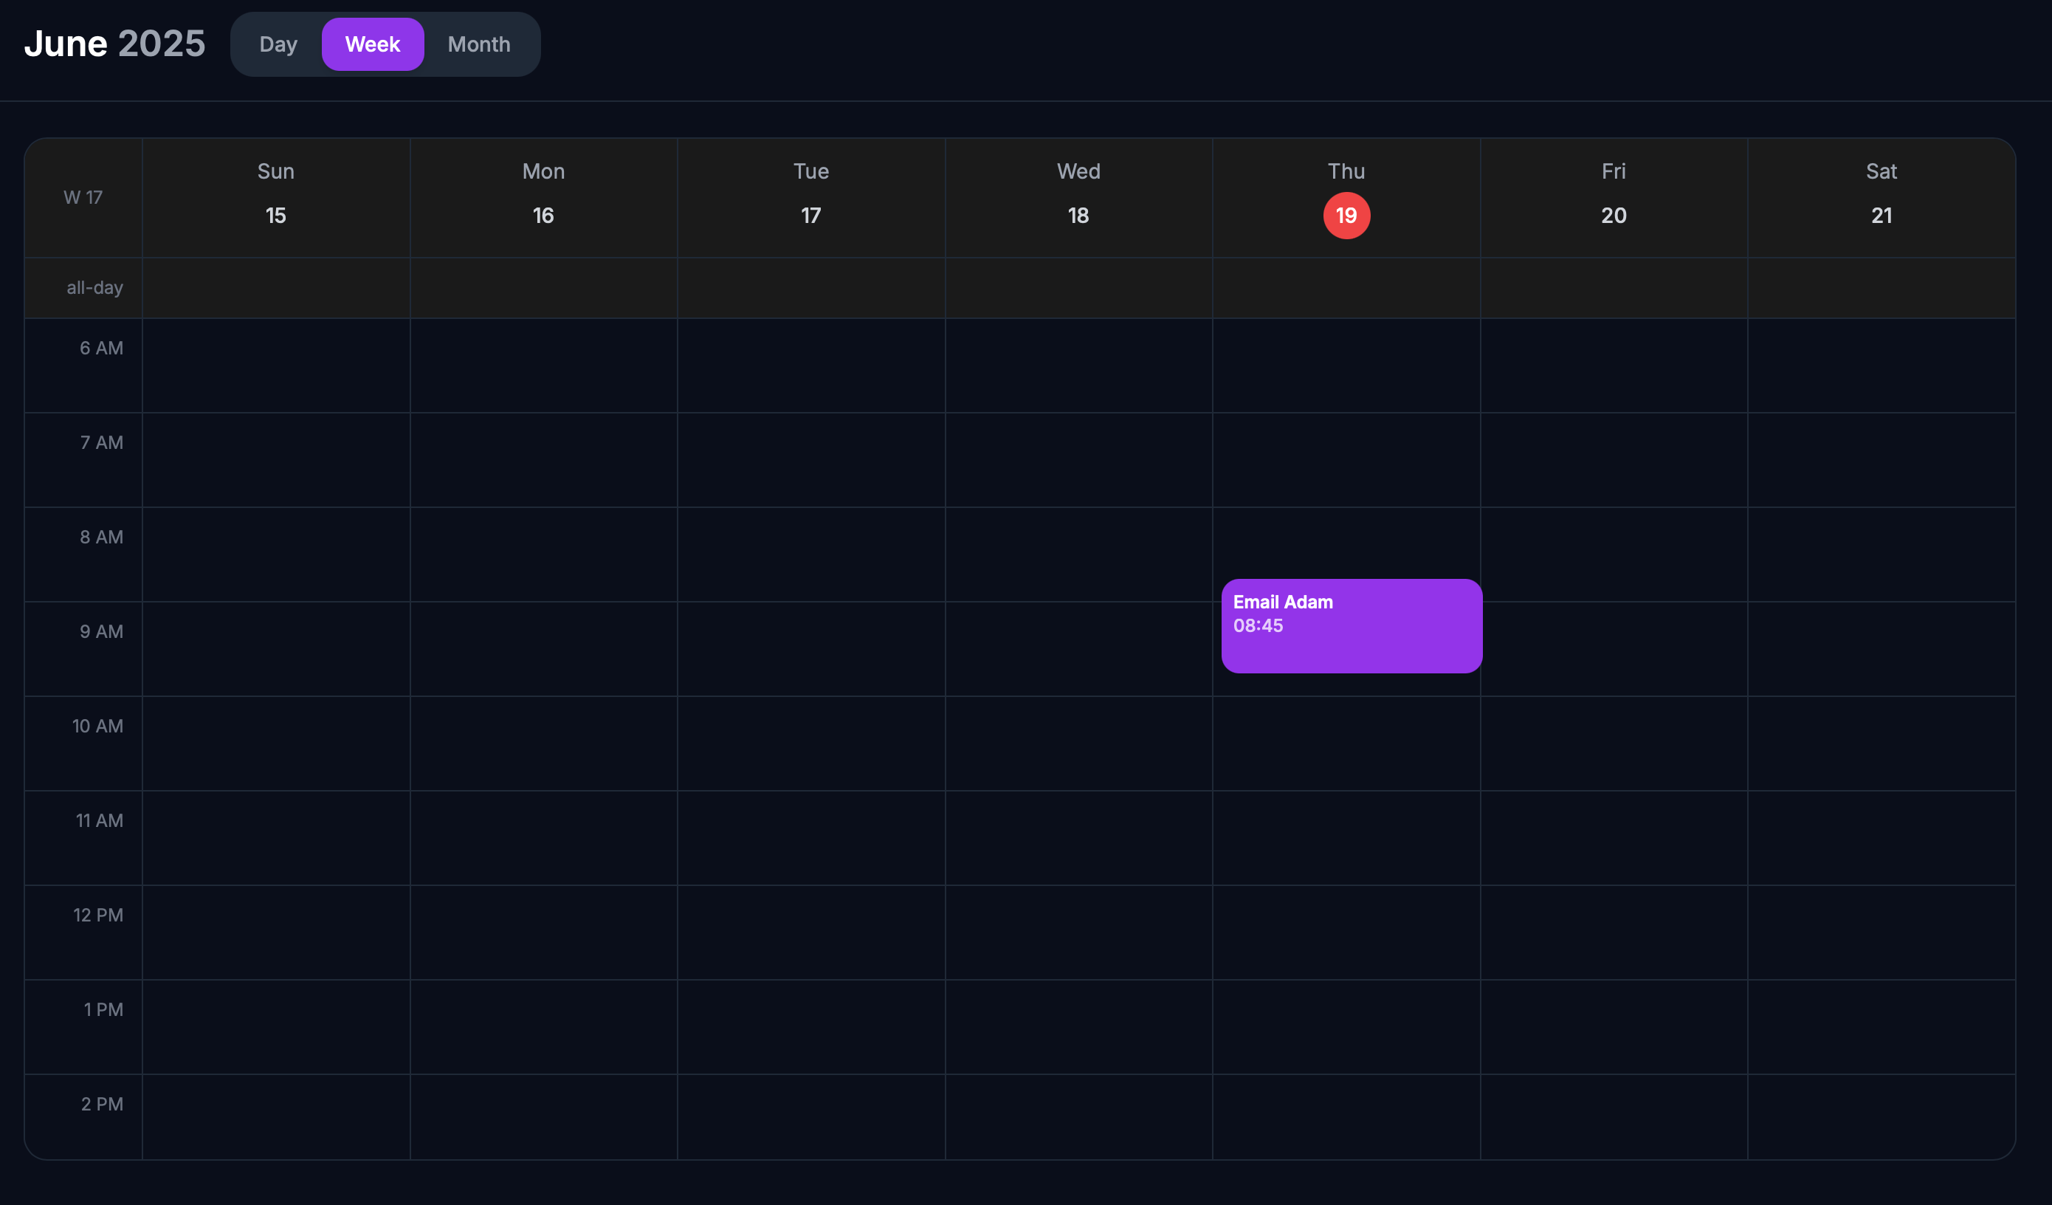This screenshot has height=1205, width=2052.
Task: Click today's date 19 red circle
Action: pyautogui.click(x=1346, y=216)
